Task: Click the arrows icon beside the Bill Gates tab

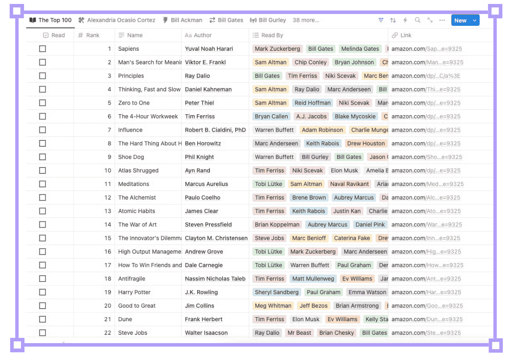Action: 212,20
